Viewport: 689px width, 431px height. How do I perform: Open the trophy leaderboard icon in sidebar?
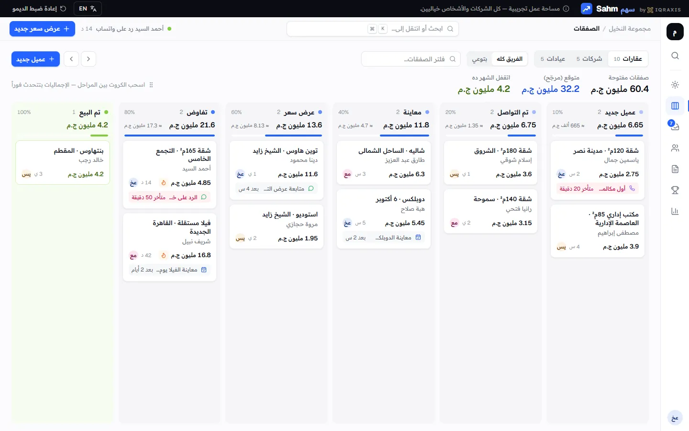click(675, 190)
